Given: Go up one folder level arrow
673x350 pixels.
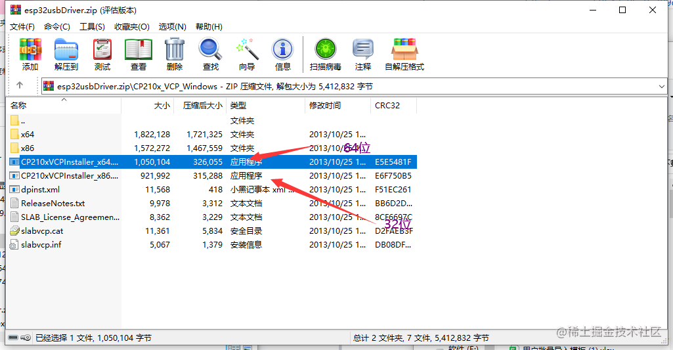Looking at the screenshot, I should pos(20,85).
